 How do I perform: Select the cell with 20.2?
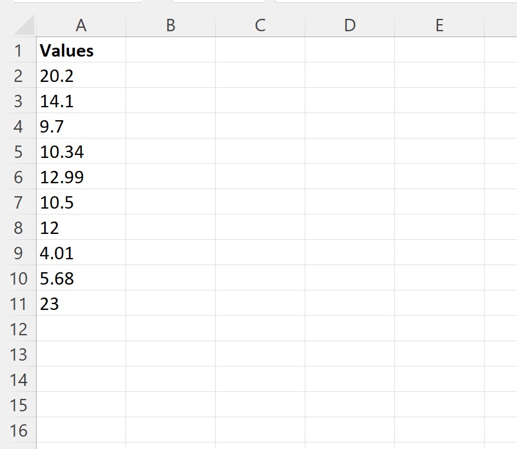tap(81, 75)
